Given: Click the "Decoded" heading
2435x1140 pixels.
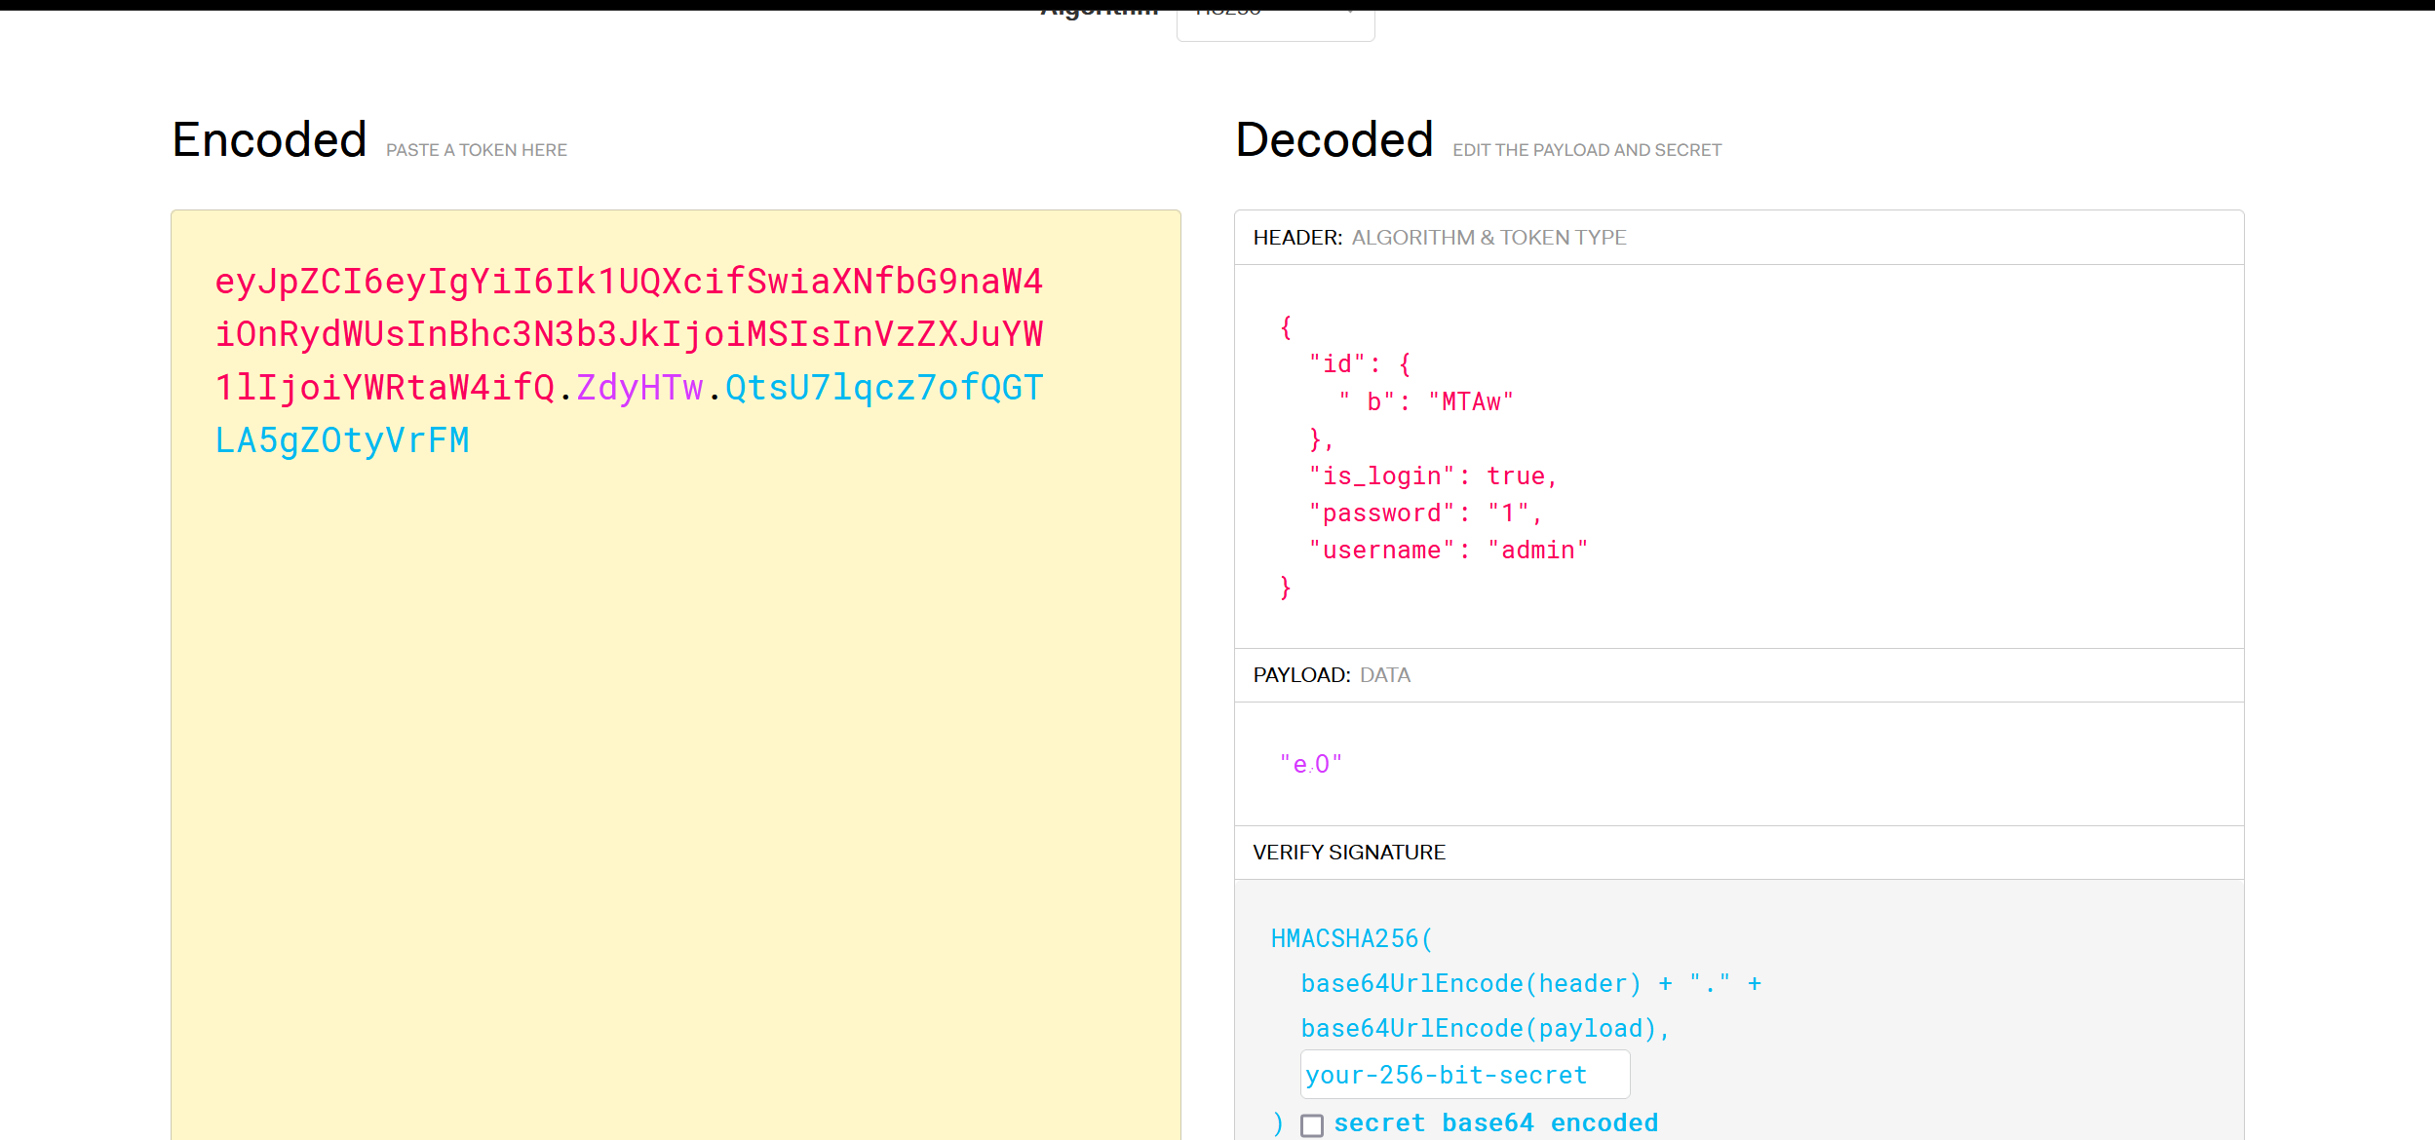Looking at the screenshot, I should coord(1334,139).
